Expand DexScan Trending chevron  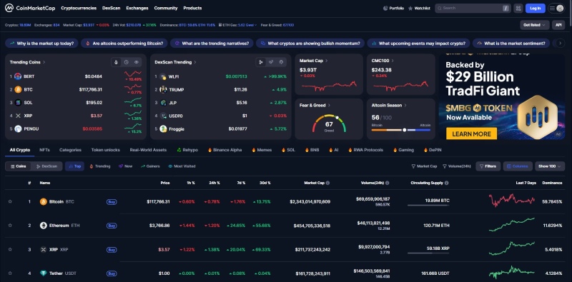click(x=195, y=62)
